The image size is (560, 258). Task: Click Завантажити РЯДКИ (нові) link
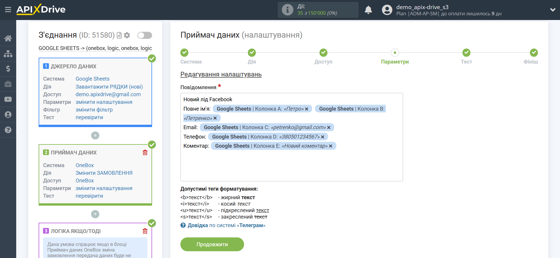click(109, 87)
